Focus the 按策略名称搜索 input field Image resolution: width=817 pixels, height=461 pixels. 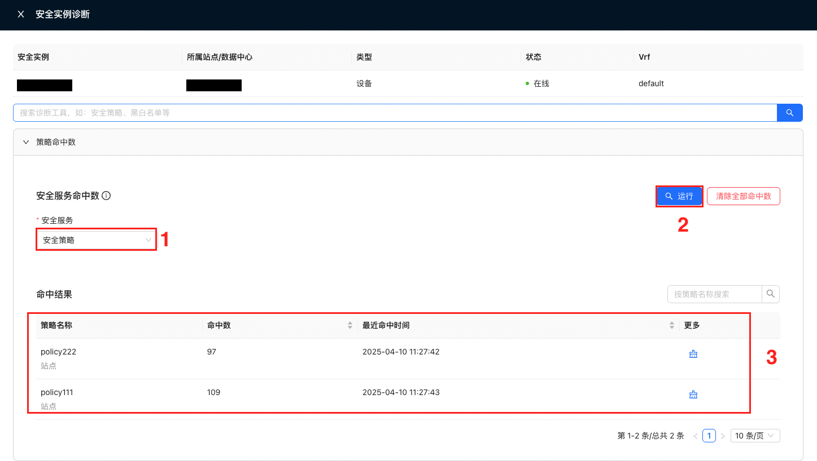[x=715, y=294]
